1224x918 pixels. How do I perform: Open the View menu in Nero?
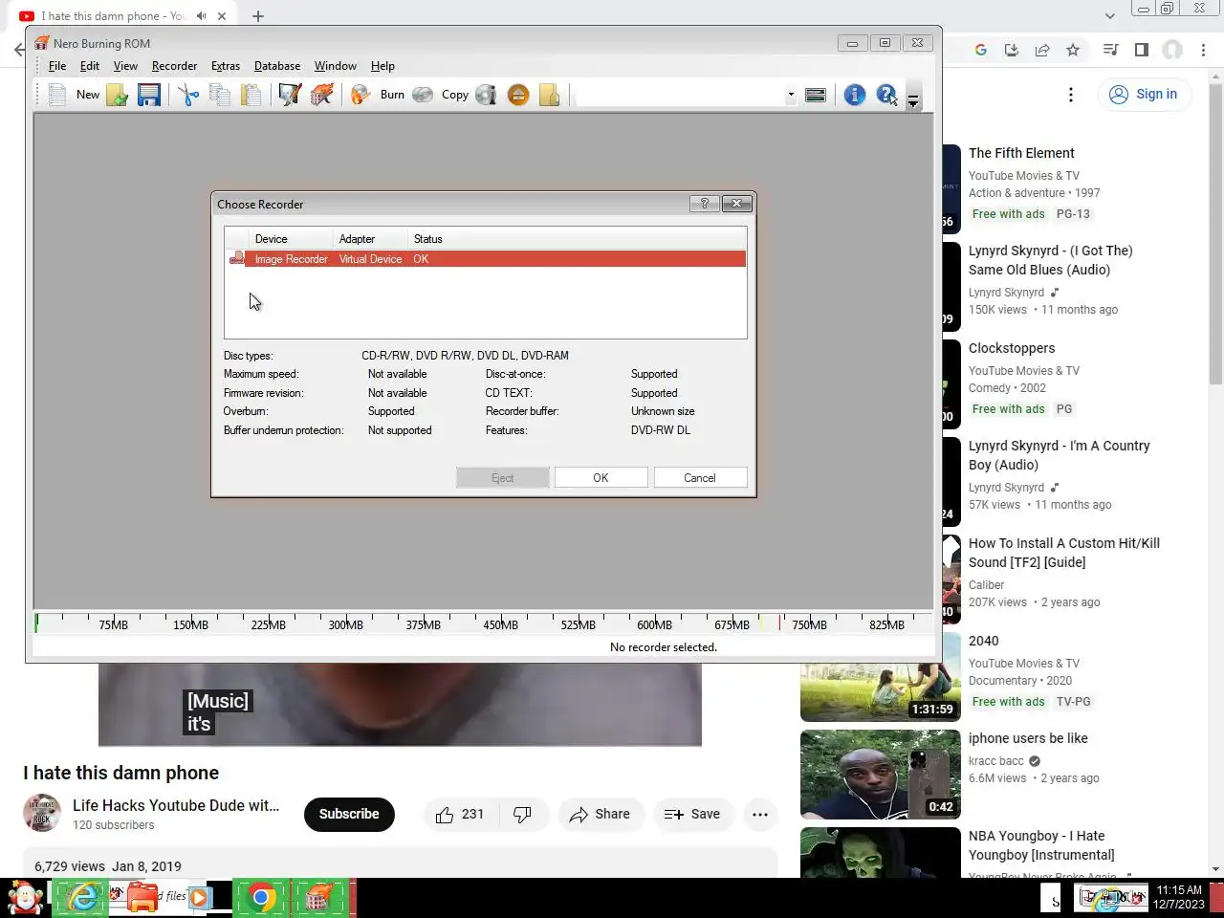coord(125,66)
